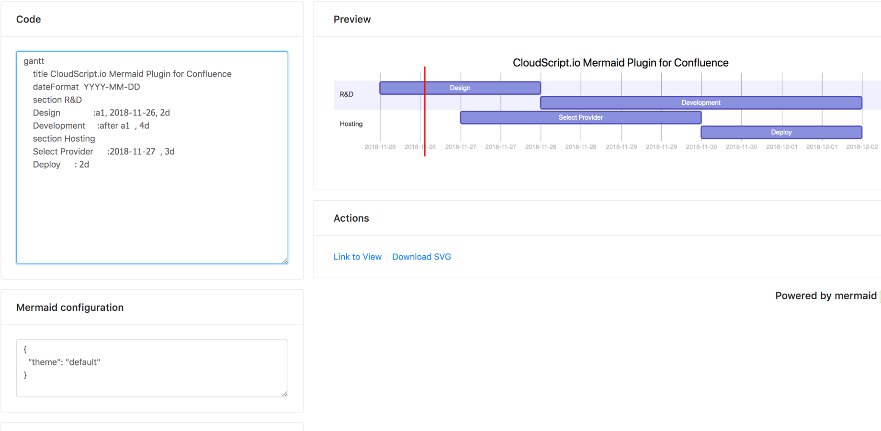Click the Preview panel heading
The width and height of the screenshot is (881, 431).
tap(352, 19)
